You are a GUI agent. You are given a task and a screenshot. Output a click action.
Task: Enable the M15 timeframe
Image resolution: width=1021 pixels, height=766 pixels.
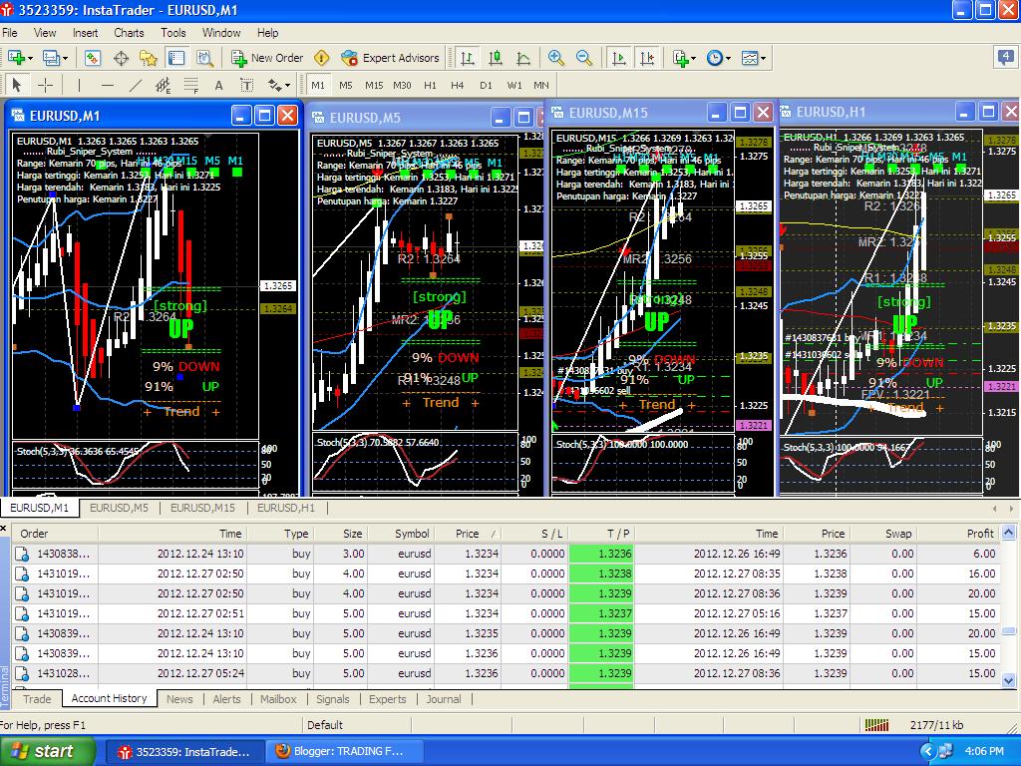(374, 85)
